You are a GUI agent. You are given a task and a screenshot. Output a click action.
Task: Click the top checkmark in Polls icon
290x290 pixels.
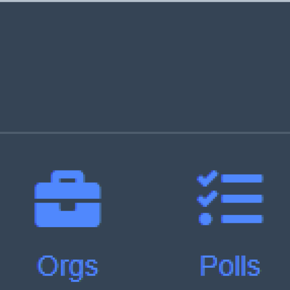(x=207, y=178)
